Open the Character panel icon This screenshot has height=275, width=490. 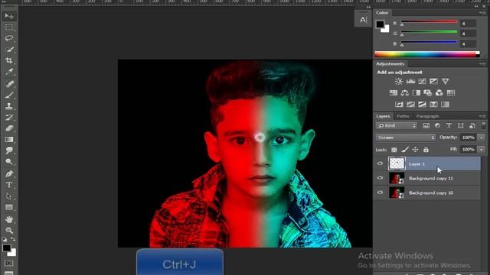click(363, 19)
